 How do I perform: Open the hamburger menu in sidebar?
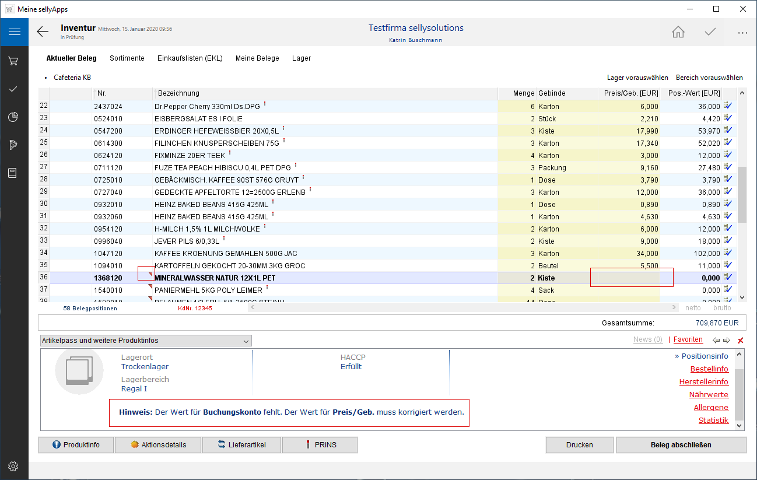tap(14, 32)
